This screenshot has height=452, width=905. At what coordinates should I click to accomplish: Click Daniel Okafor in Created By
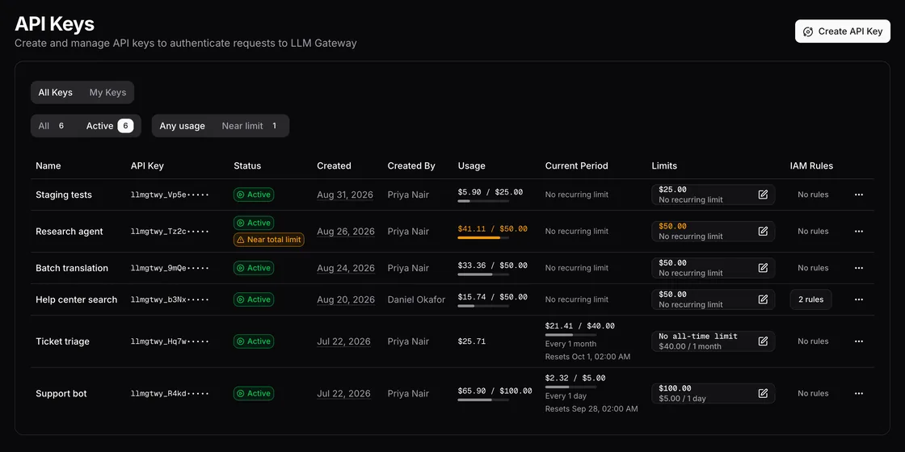(416, 299)
